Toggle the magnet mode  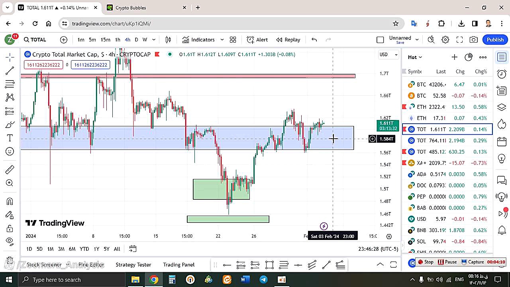pos(10,201)
